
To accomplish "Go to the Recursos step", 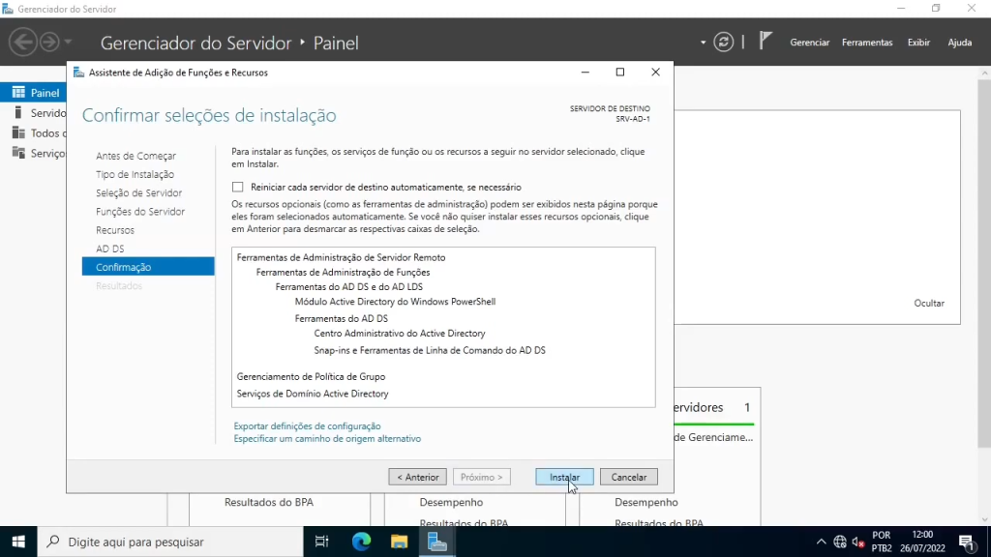I will click(x=115, y=230).
